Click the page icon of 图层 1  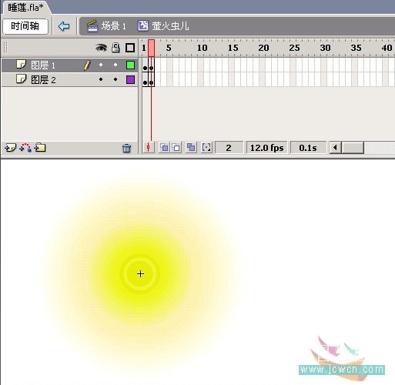point(21,65)
